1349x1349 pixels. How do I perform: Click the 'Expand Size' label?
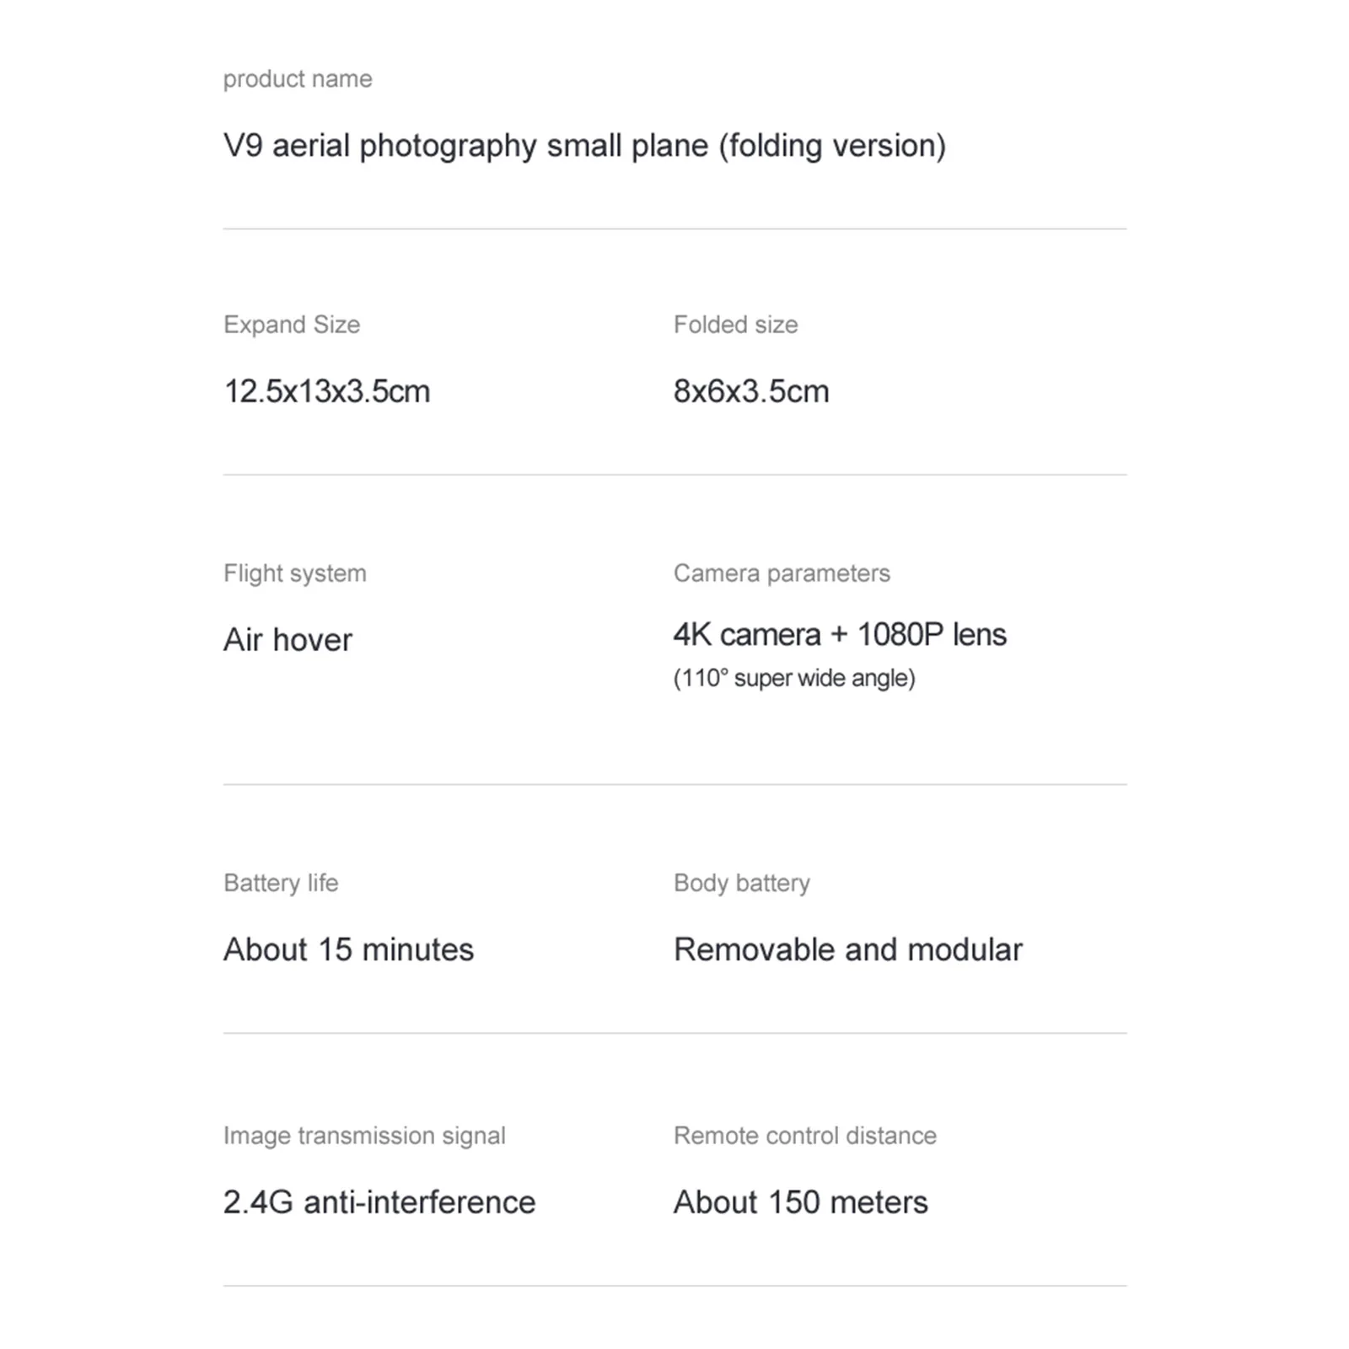[291, 325]
